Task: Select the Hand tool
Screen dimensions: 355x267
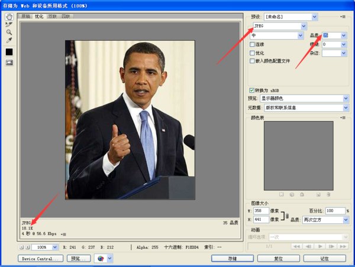Action: click(9, 17)
